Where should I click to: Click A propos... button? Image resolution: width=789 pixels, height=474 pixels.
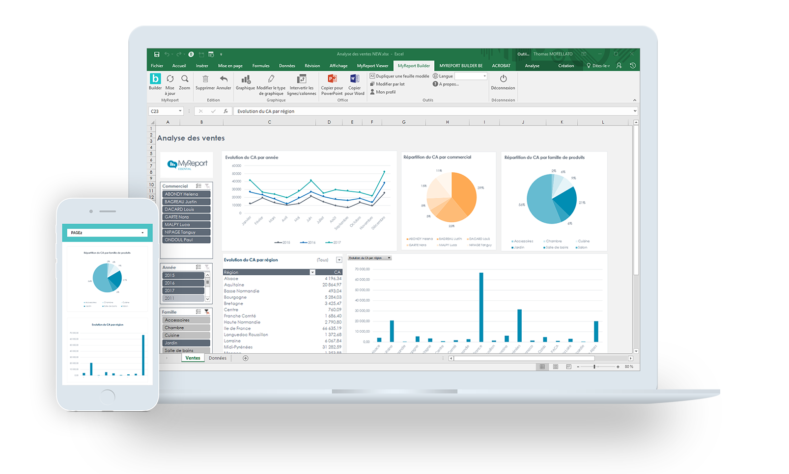[446, 84]
